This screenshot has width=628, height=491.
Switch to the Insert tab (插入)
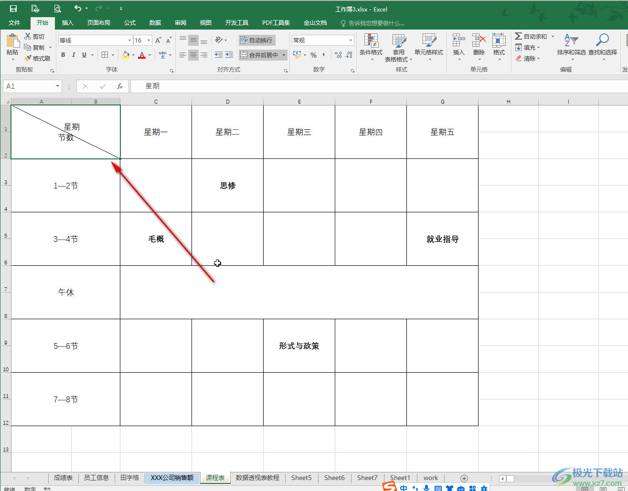[68, 22]
